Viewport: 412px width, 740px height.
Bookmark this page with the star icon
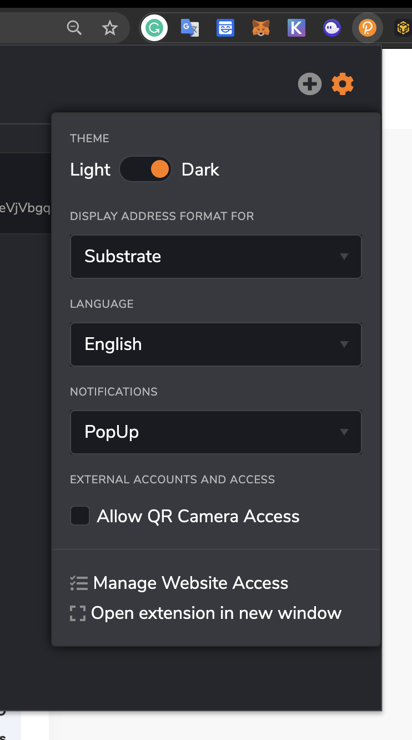pos(110,28)
